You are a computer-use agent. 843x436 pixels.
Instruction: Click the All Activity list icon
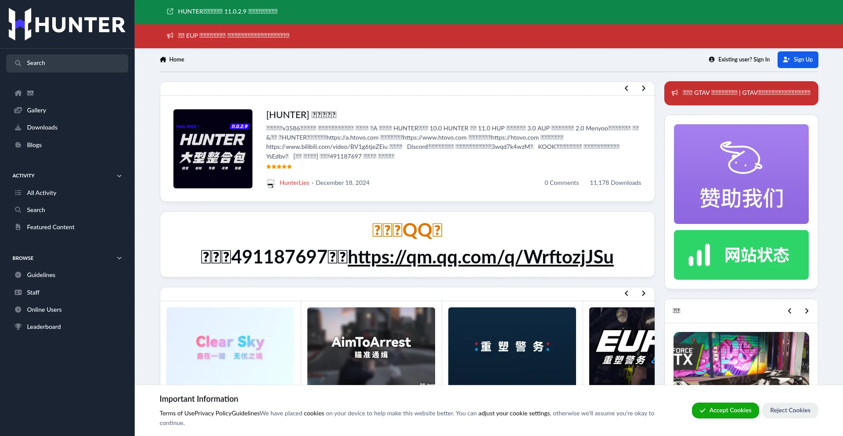coord(18,193)
